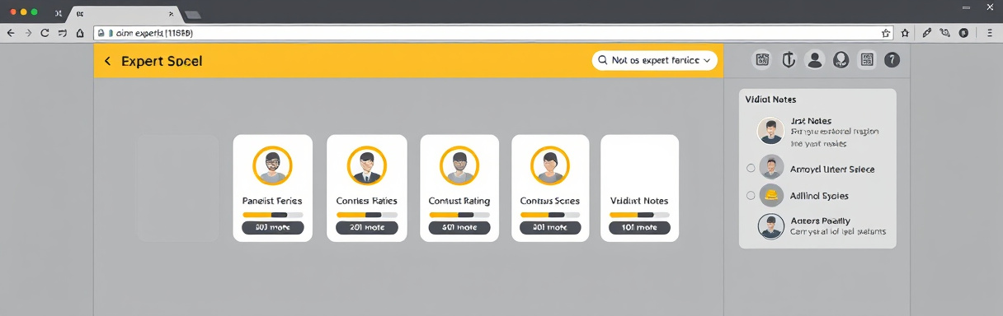The width and height of the screenshot is (1003, 316).
Task: Click the '201 mote' button under Conries Raties
Action: click(x=367, y=227)
